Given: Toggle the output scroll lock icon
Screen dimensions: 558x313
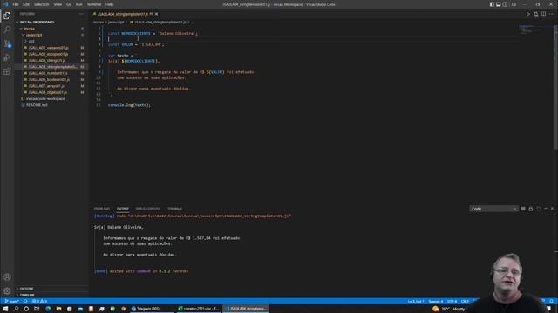Looking at the screenshot, I should click(x=531, y=209).
